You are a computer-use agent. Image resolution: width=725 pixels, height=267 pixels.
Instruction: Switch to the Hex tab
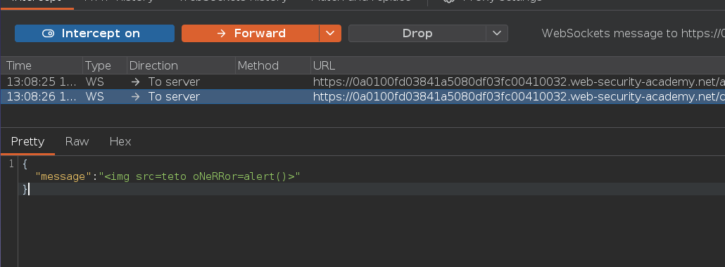120,141
